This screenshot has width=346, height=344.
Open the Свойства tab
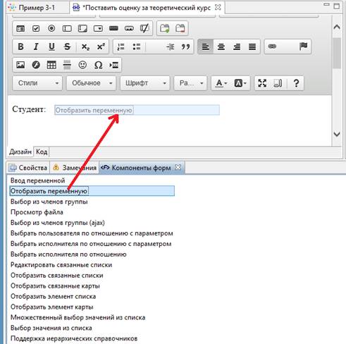click(x=28, y=168)
